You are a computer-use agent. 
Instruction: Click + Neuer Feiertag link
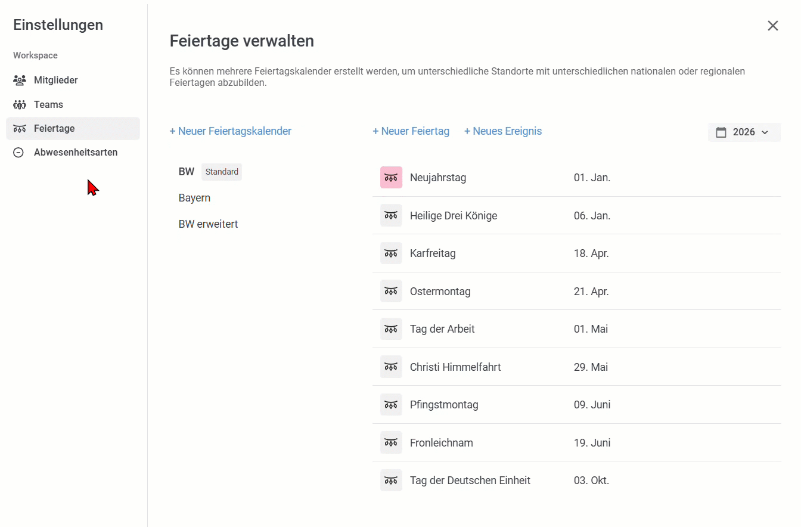point(411,131)
